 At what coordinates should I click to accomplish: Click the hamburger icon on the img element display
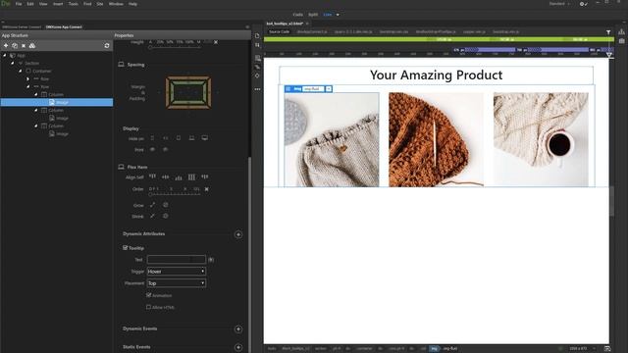coord(288,89)
